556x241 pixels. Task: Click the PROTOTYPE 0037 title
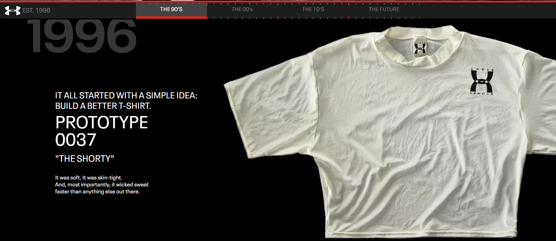(102, 131)
